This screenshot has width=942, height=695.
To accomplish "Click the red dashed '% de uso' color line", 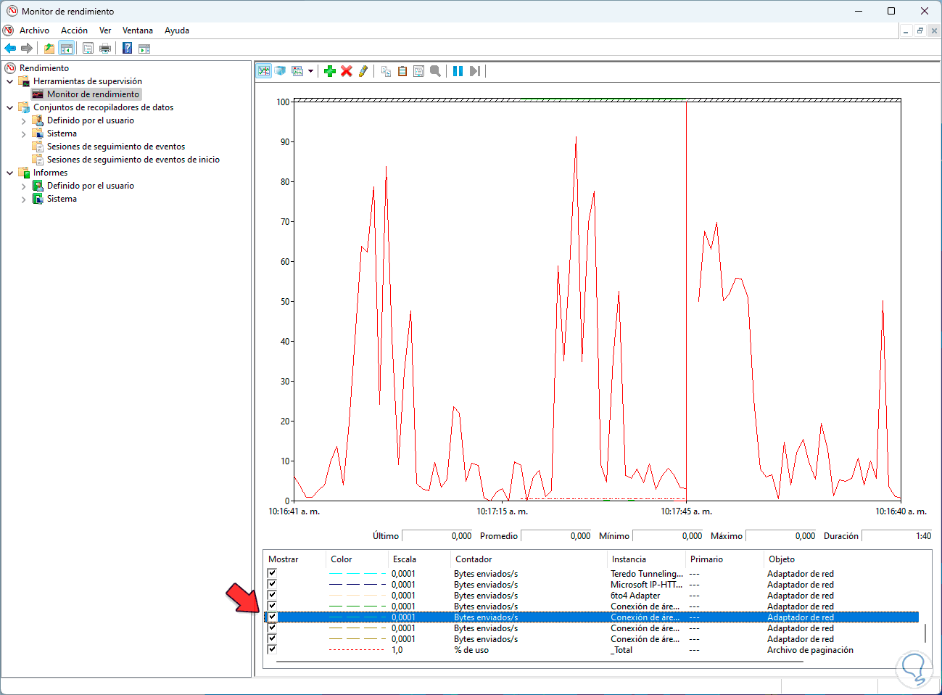I will pyautogui.click(x=356, y=650).
